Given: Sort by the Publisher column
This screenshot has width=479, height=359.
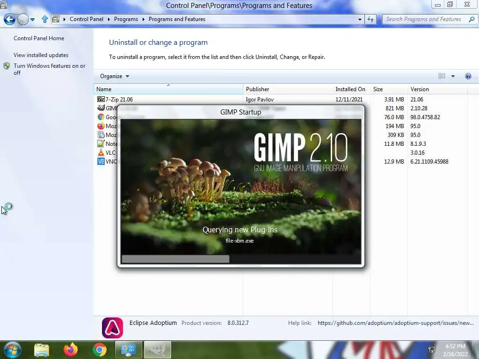Looking at the screenshot, I should coord(288,89).
